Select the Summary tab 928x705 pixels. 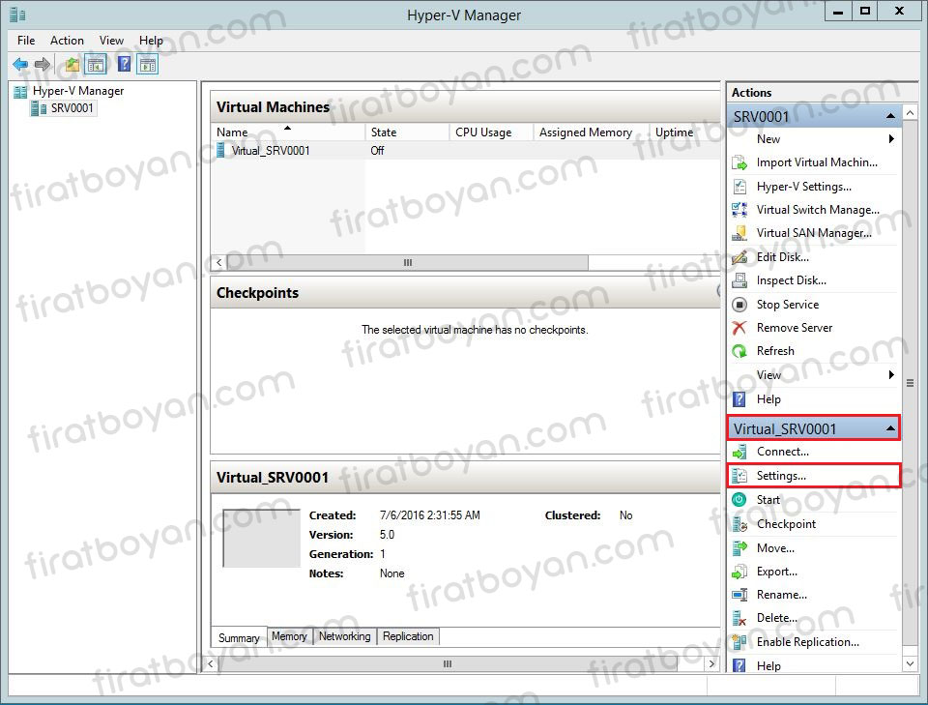click(x=239, y=637)
